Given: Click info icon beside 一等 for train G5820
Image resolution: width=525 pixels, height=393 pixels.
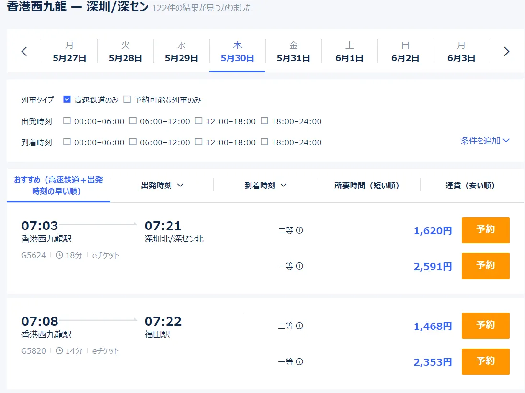Looking at the screenshot, I should [299, 362].
